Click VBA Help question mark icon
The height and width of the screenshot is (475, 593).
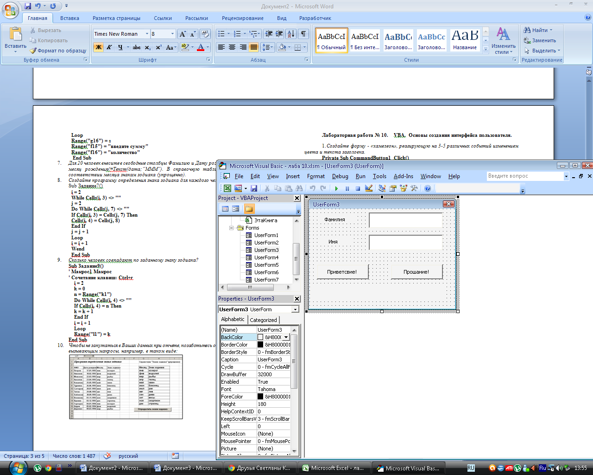[x=428, y=188]
